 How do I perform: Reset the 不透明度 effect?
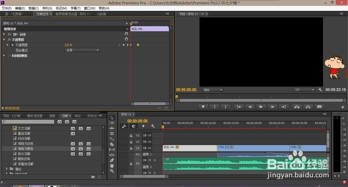[x=126, y=39]
